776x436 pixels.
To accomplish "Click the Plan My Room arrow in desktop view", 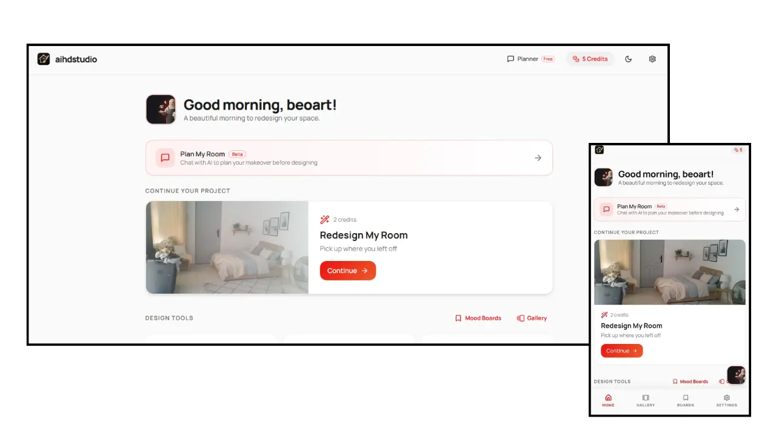I will tap(538, 157).
